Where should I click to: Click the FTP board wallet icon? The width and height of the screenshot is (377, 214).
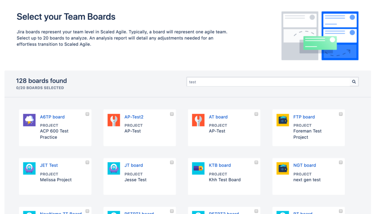[x=283, y=120]
